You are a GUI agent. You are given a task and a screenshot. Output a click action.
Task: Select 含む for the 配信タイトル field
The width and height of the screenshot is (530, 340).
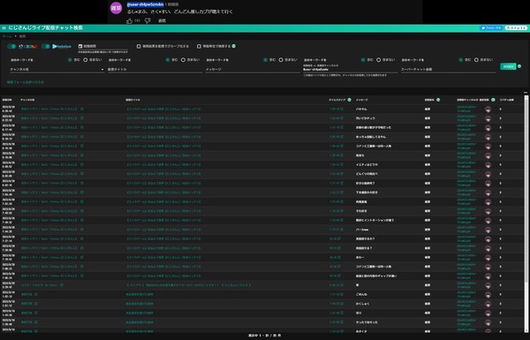(x=168, y=60)
